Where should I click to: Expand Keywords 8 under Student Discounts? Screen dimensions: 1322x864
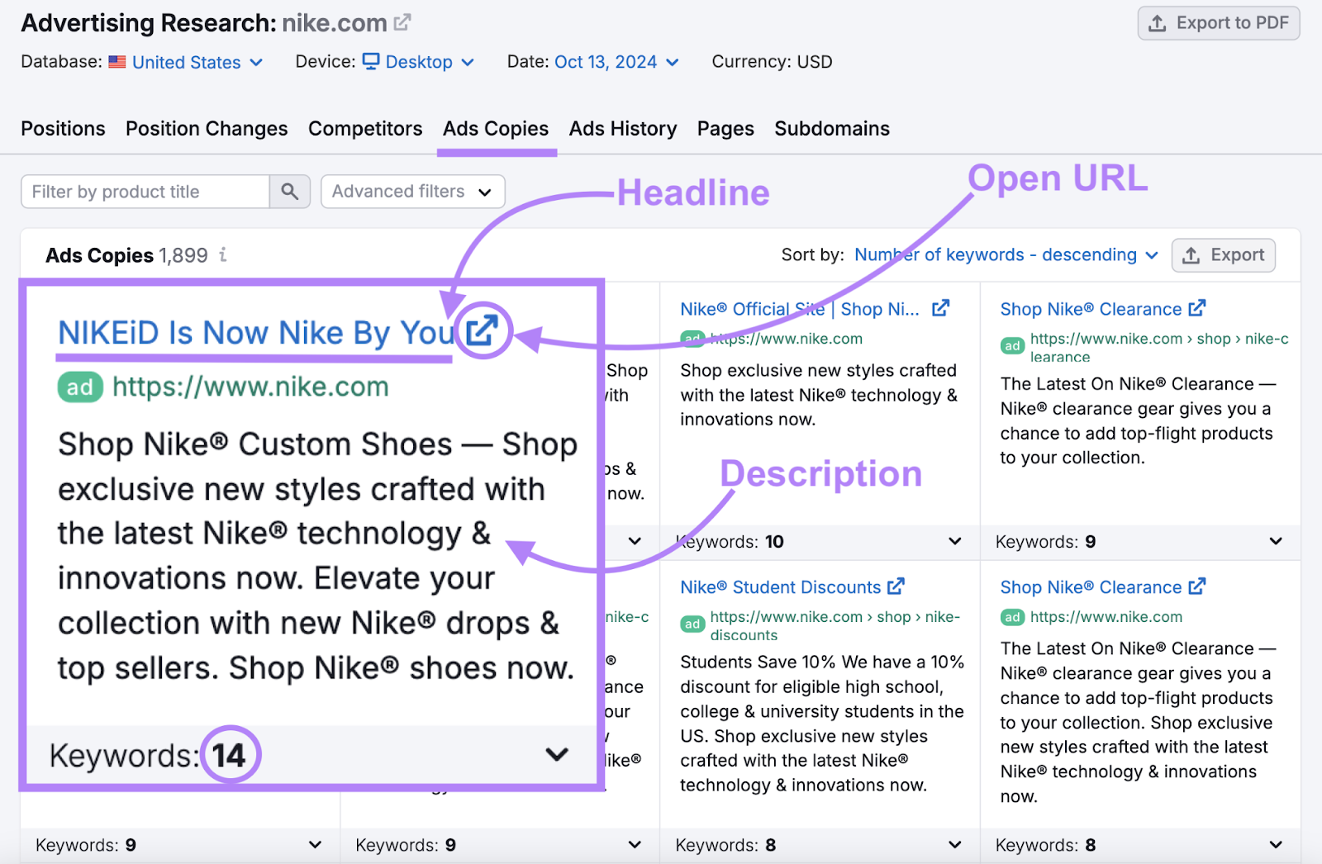pyautogui.click(x=955, y=844)
